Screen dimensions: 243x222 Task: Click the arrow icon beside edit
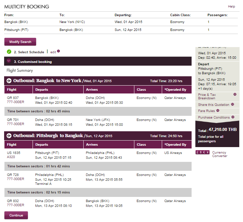coord(59,51)
